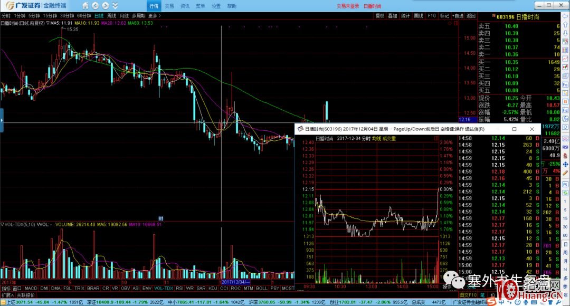The height and width of the screenshot is (306, 570).
Task: Switch to 分时 chart period
Action: [6, 16]
